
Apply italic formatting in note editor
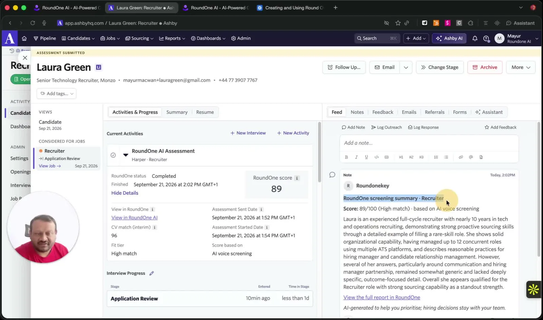pos(356,157)
